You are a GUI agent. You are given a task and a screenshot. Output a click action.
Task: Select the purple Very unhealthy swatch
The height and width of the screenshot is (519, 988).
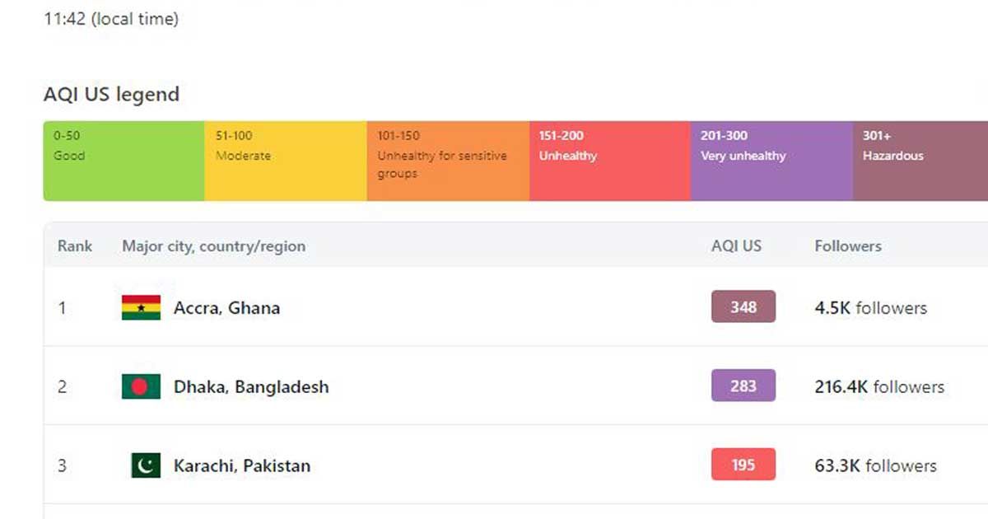point(771,161)
